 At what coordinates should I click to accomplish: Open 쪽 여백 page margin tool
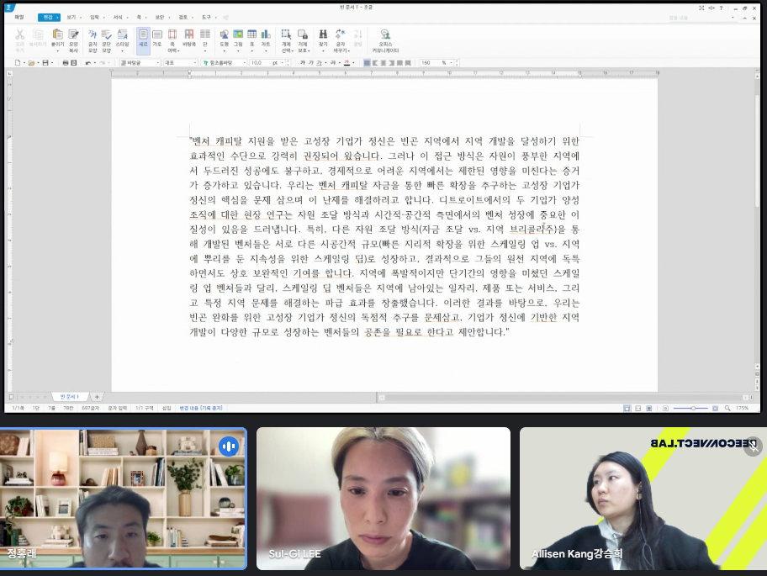click(x=172, y=40)
